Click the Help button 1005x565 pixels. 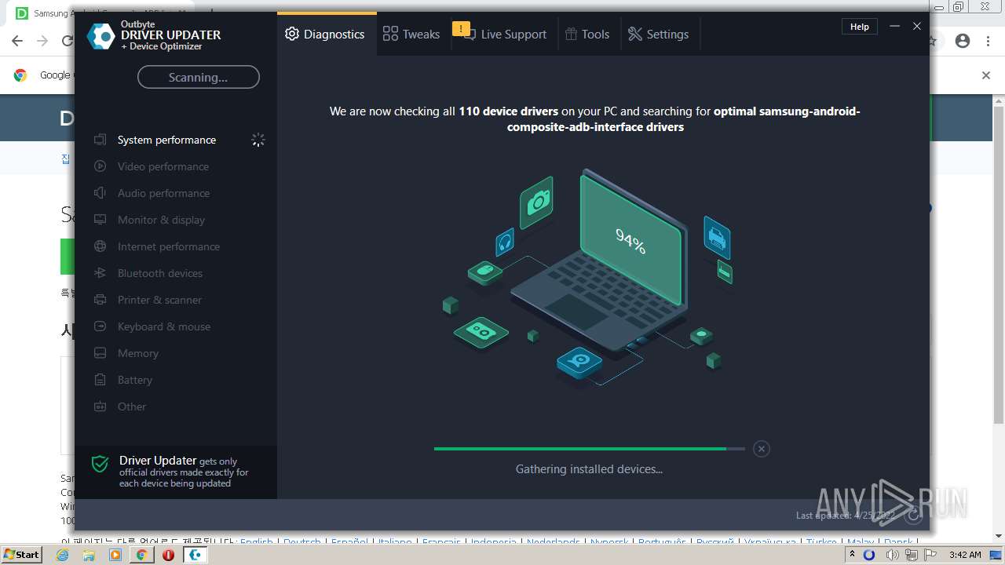coord(860,27)
